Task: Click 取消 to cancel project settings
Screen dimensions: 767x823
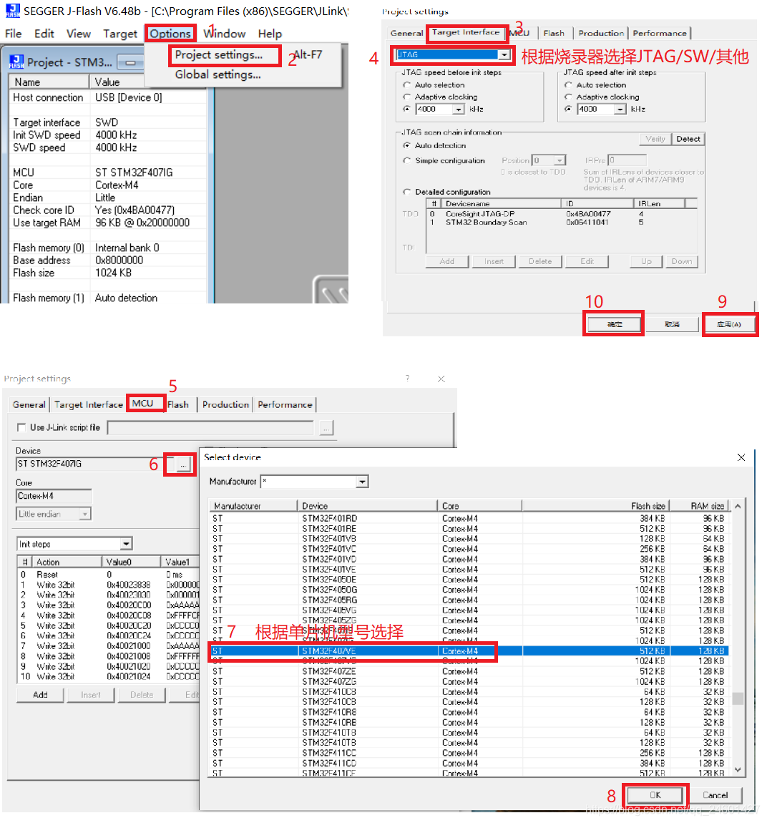Action: [x=672, y=324]
